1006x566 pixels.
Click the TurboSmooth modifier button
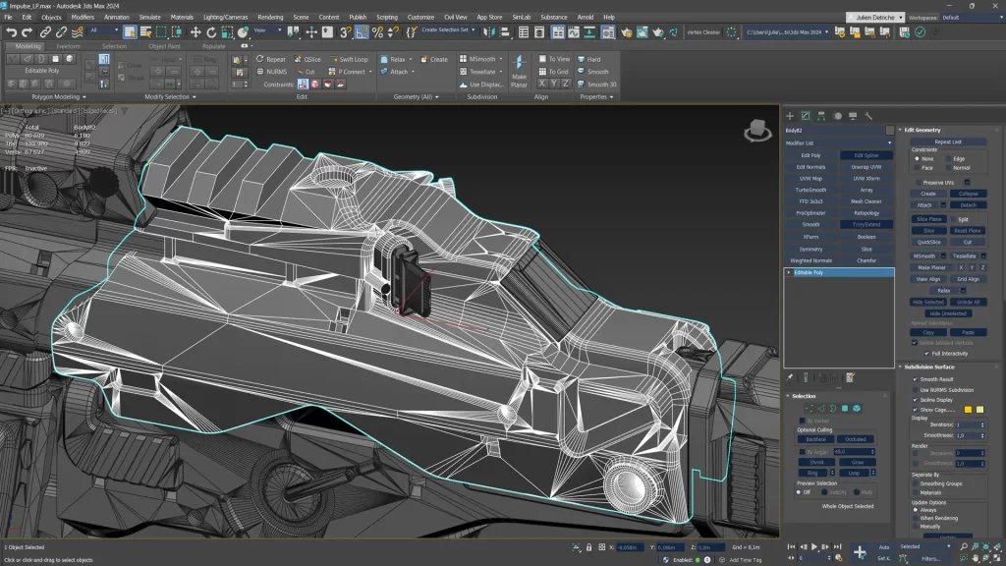[810, 190]
